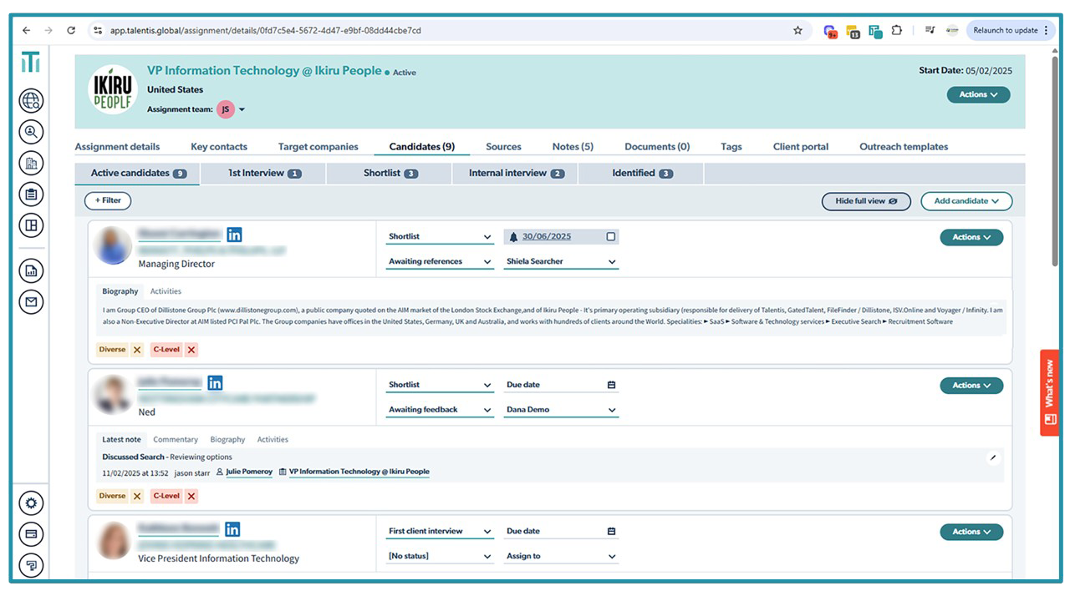Remove Diverse tag from Ned candidate

coord(137,496)
